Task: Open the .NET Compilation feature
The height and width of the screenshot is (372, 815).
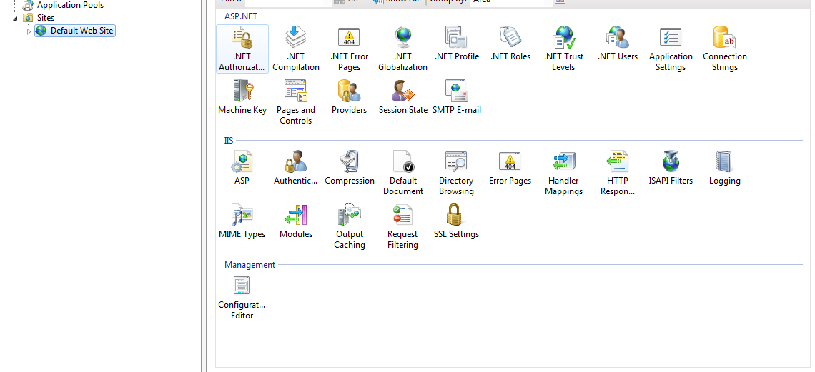Action: point(296,49)
